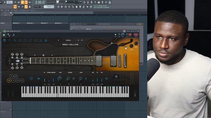This screenshot has height=118, width=211.
Task: Adjust the blue volume knob in plugin wrapper
Action: click(123, 35)
